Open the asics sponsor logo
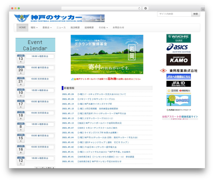The image size is (214, 181). coord(178,48)
